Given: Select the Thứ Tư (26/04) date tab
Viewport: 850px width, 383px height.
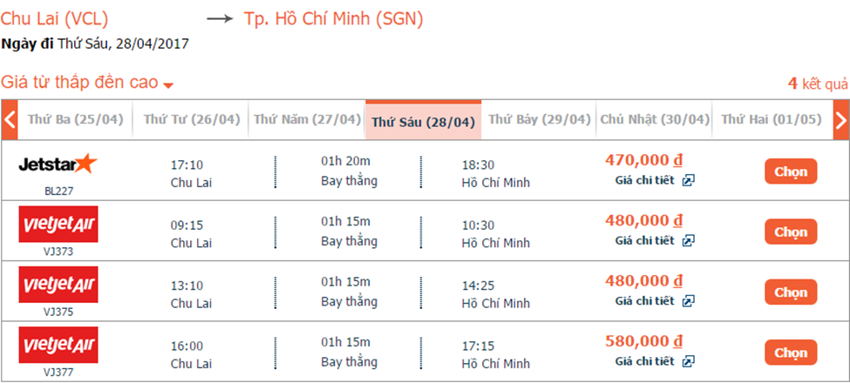Looking at the screenshot, I should (x=191, y=120).
